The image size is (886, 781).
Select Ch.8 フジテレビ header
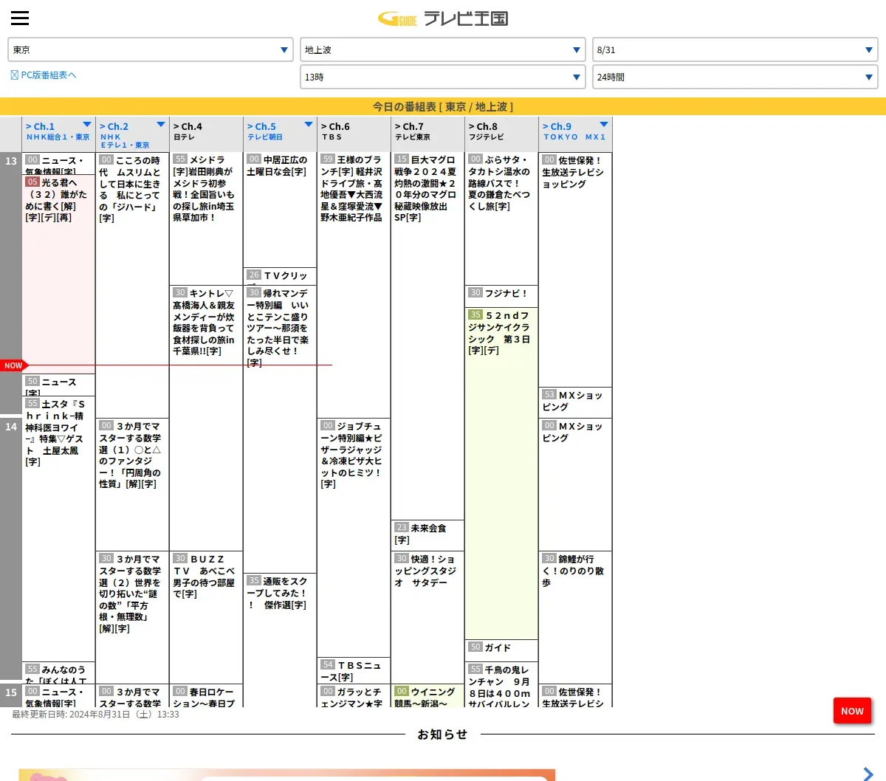pyautogui.click(x=501, y=134)
